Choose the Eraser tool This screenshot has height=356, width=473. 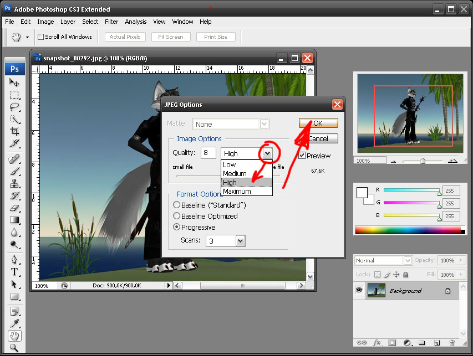14,208
